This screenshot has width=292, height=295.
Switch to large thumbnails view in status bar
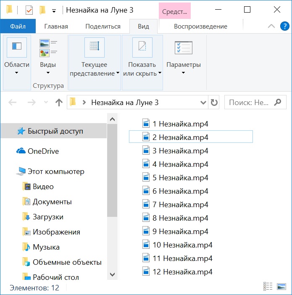pyautogui.click(x=281, y=287)
